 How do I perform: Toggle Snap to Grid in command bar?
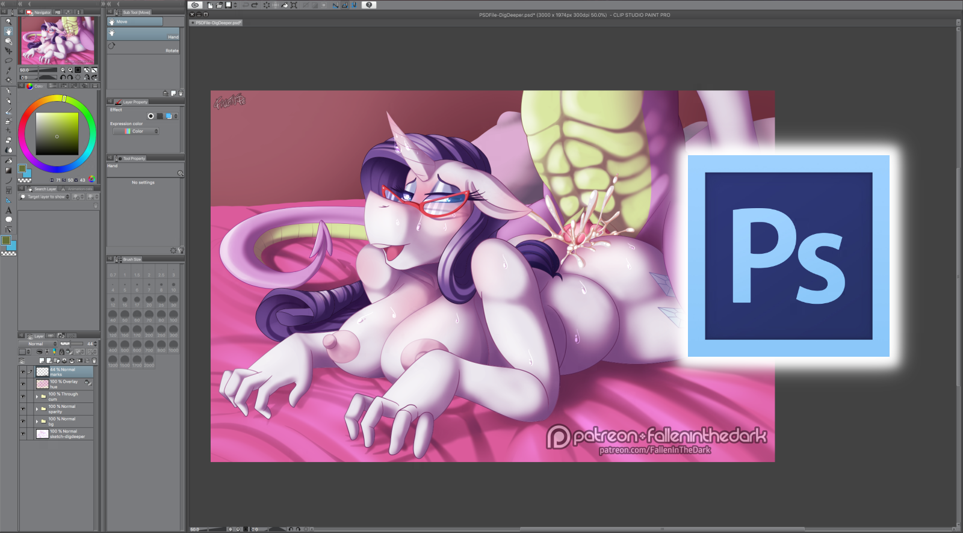(x=354, y=5)
